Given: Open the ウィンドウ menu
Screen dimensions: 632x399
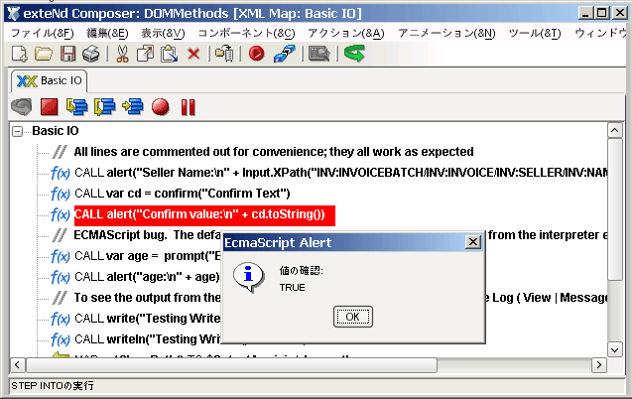Looking at the screenshot, I should [x=600, y=33].
